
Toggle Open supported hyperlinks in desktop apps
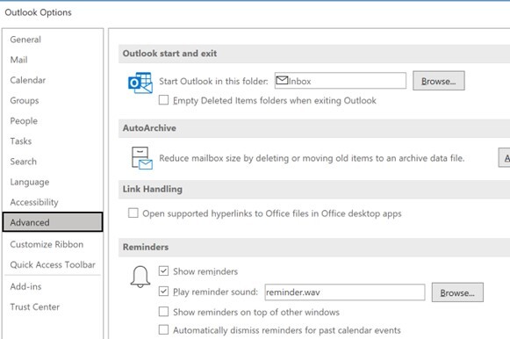(x=133, y=213)
